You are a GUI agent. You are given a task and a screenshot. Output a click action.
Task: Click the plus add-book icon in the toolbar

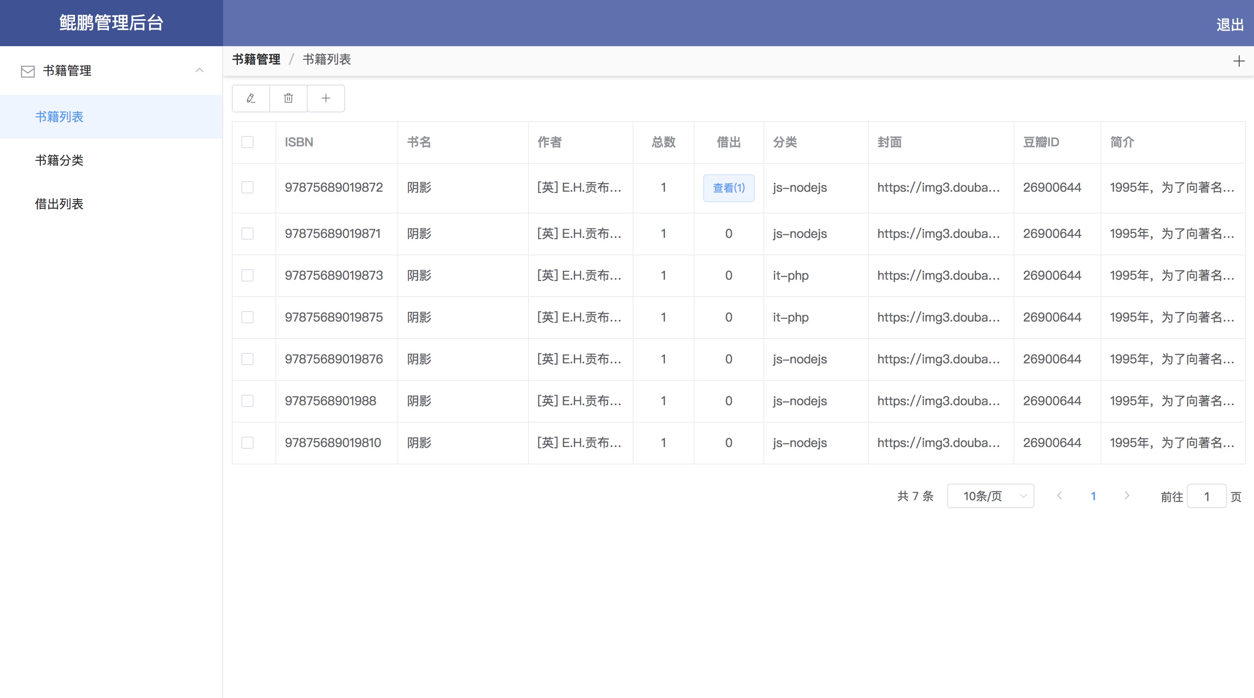(x=325, y=98)
